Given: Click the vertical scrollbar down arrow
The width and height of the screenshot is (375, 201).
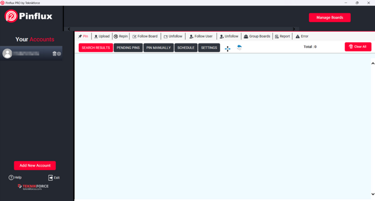Looking at the screenshot, I should 373,194.
